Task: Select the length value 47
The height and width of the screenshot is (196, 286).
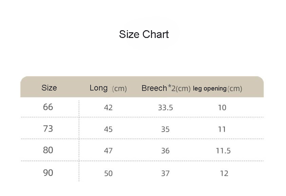Action: pyautogui.click(x=108, y=151)
